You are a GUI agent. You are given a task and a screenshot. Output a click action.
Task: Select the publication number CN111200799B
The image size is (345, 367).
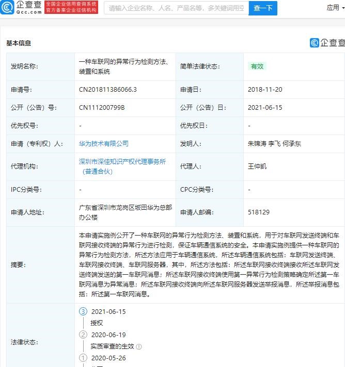click(102, 107)
